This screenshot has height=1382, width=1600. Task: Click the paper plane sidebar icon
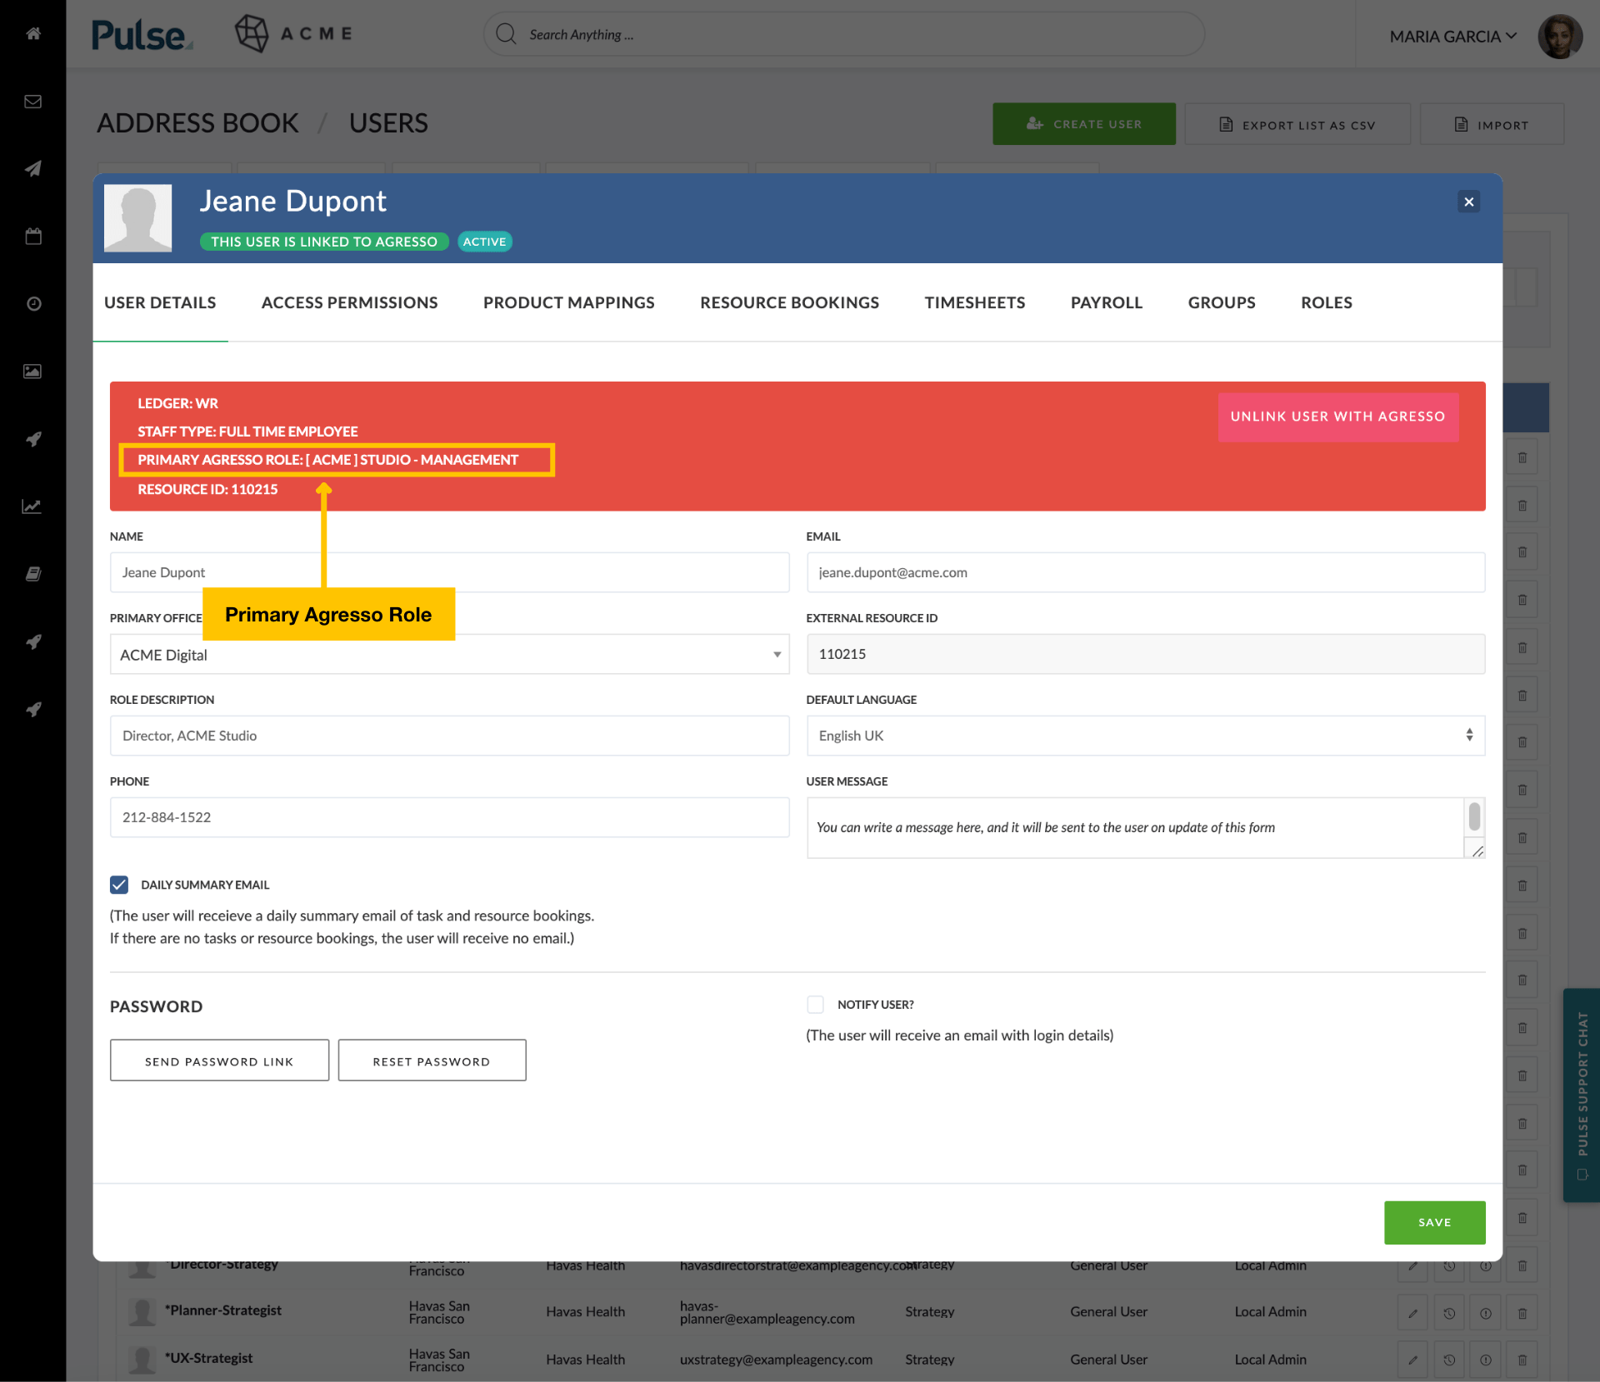pos(33,169)
